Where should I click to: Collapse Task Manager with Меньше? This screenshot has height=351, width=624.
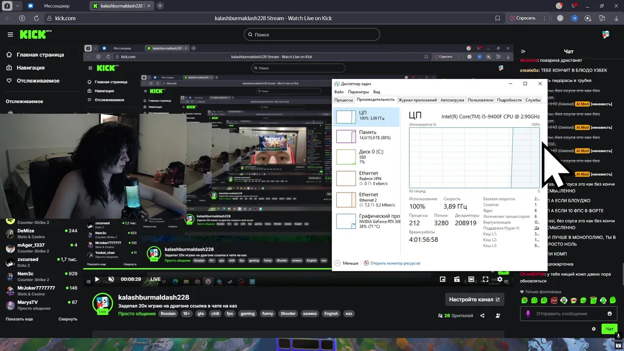[347, 263]
